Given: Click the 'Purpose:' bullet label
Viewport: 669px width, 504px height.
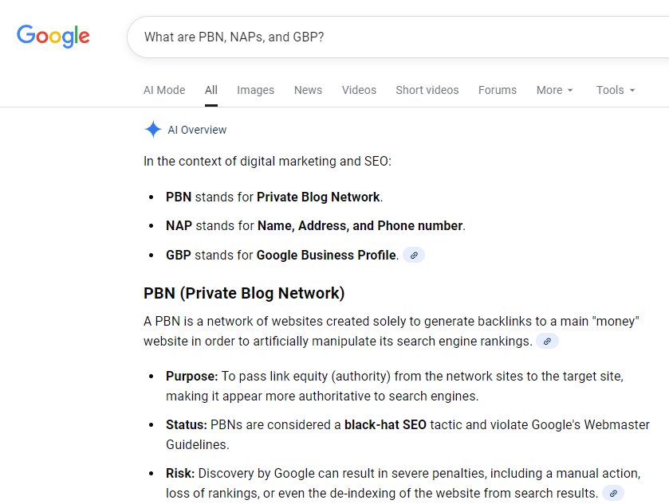Looking at the screenshot, I should (x=192, y=376).
